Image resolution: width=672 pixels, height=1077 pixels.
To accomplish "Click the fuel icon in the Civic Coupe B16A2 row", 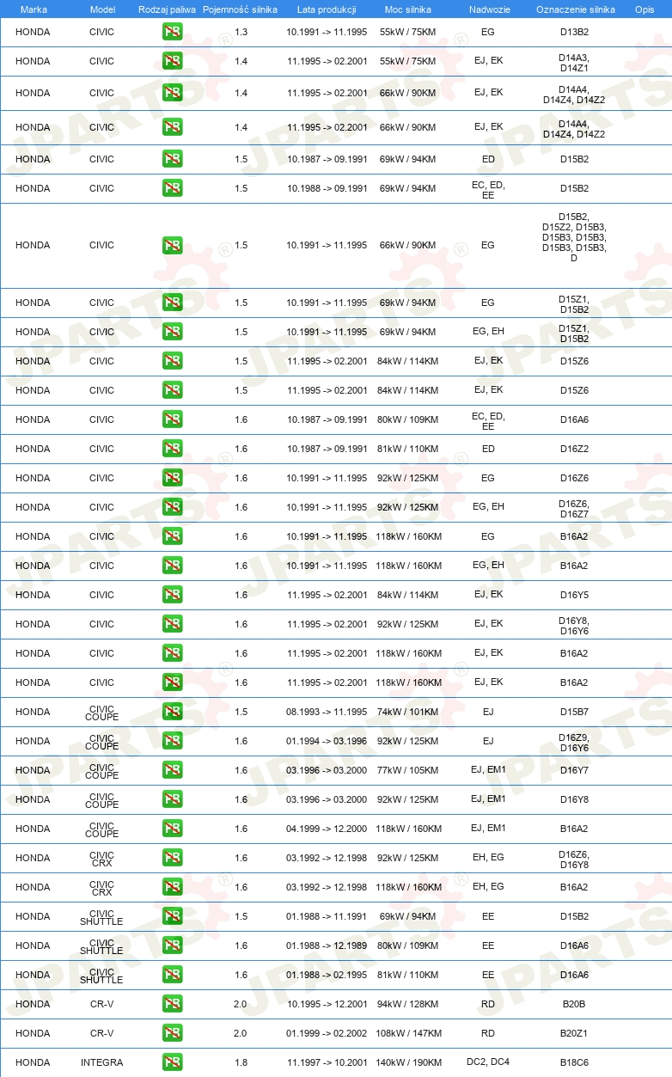I will click(172, 829).
